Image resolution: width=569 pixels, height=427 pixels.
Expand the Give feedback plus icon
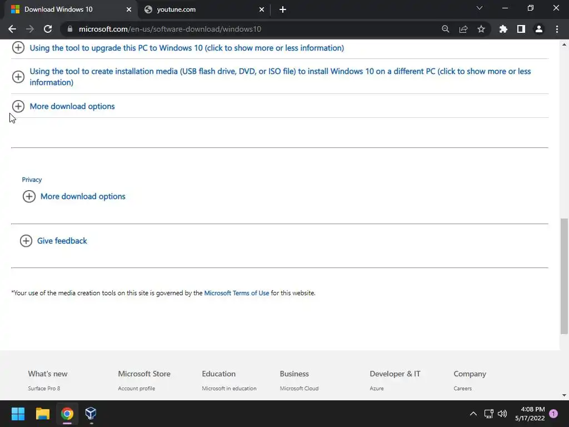click(x=26, y=241)
